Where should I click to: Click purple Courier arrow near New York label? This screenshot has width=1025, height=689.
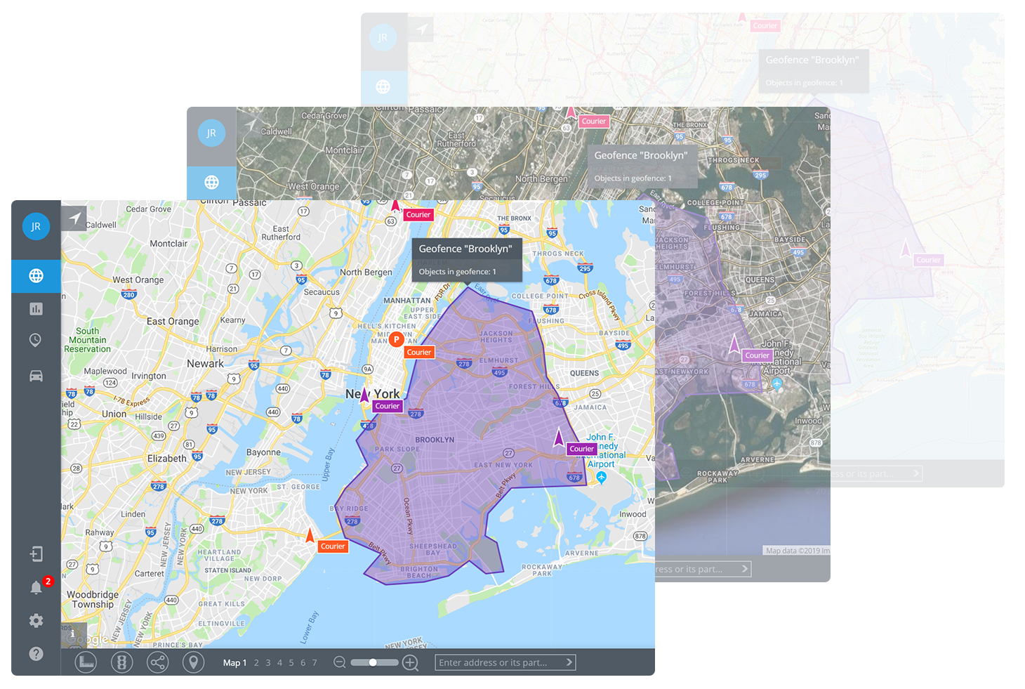pyautogui.click(x=364, y=395)
